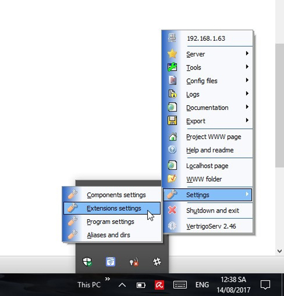Viewport: 284px width, 296px height.
Task: Expand the Server submenu arrow
Action: point(247,54)
